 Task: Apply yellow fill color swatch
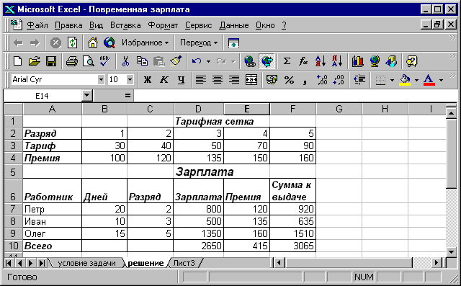pyautogui.click(x=405, y=80)
